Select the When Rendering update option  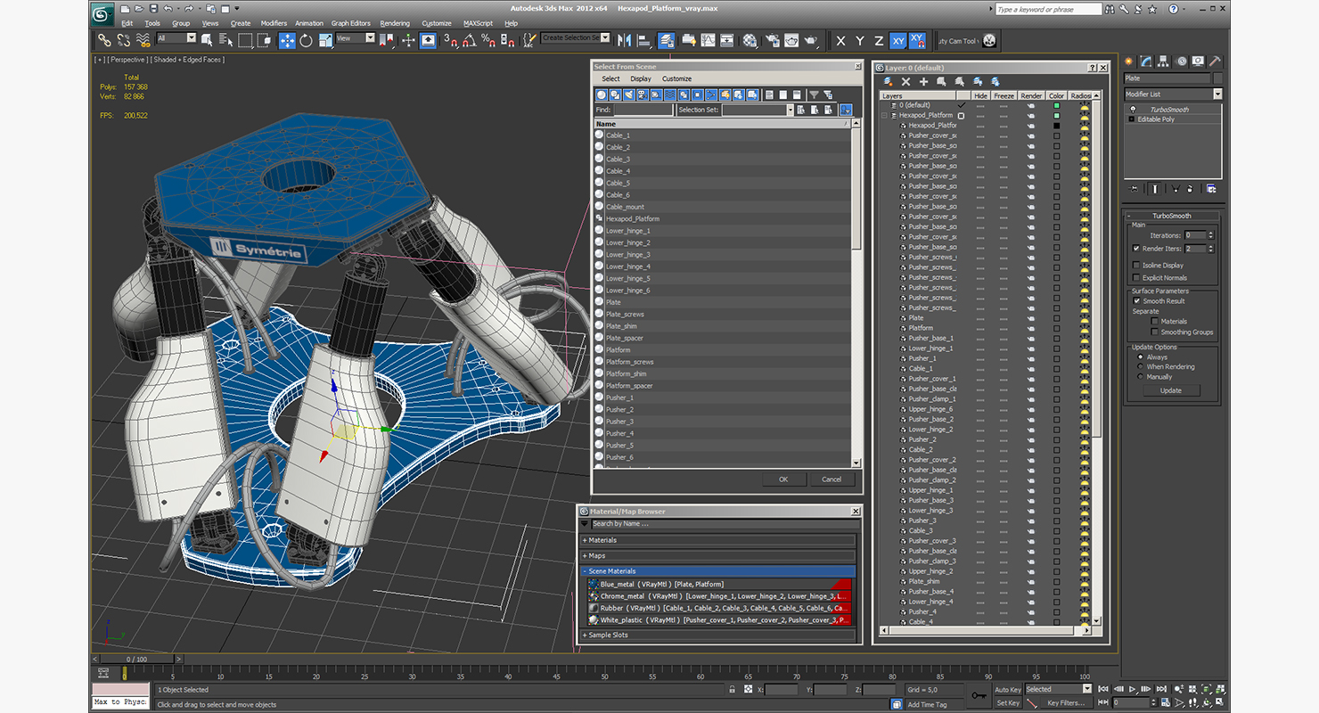[1140, 366]
